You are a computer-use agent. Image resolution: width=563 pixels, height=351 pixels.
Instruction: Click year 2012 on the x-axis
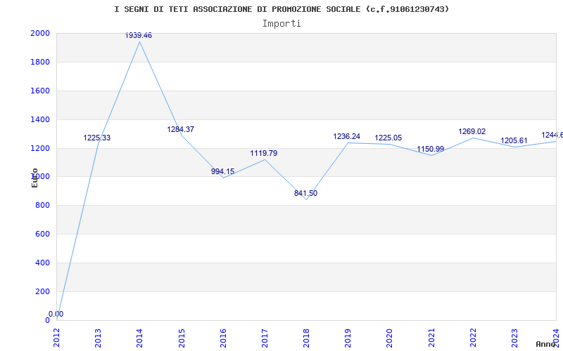56,336
